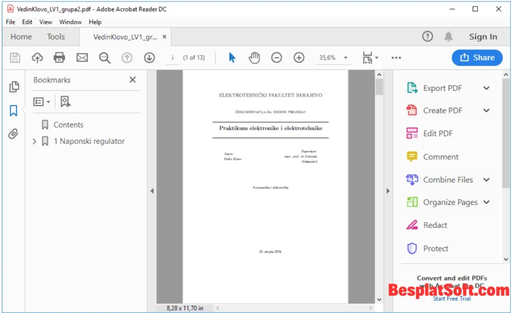
Task: Select the Hand tool
Action: [254, 57]
